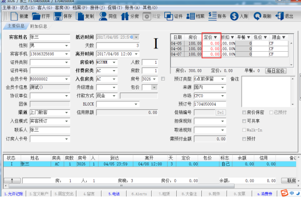Click the 刷新 (Refresh) icon
Viewport: 301px width, 197px height.
[x=257, y=16]
